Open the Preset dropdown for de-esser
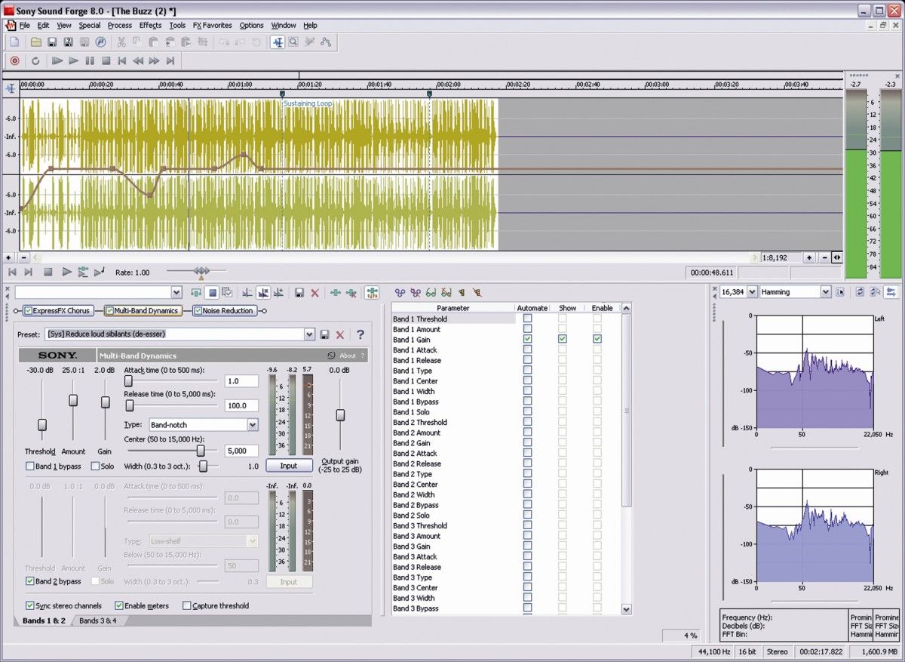 coord(309,334)
